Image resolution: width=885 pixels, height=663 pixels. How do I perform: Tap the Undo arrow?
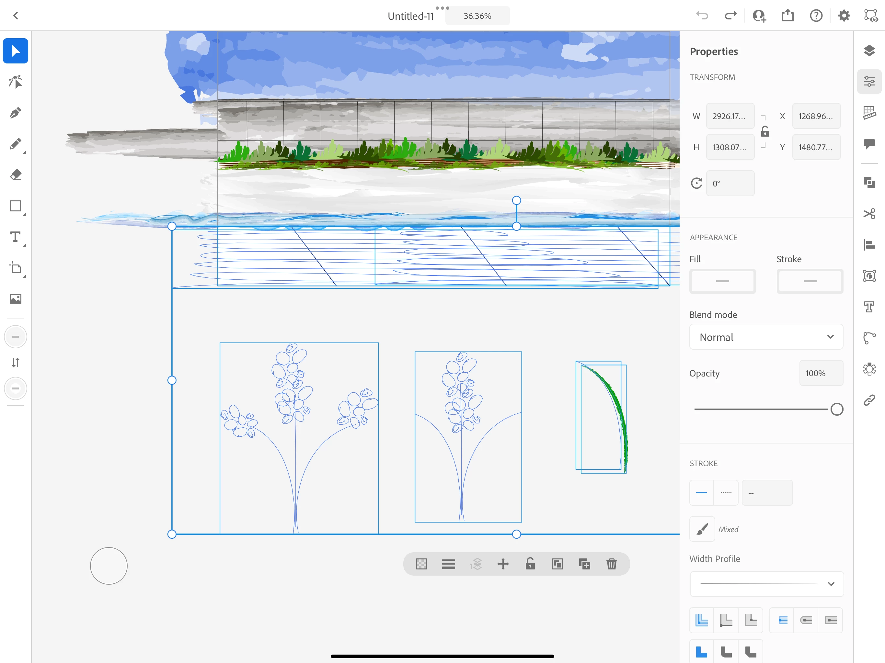pos(702,16)
